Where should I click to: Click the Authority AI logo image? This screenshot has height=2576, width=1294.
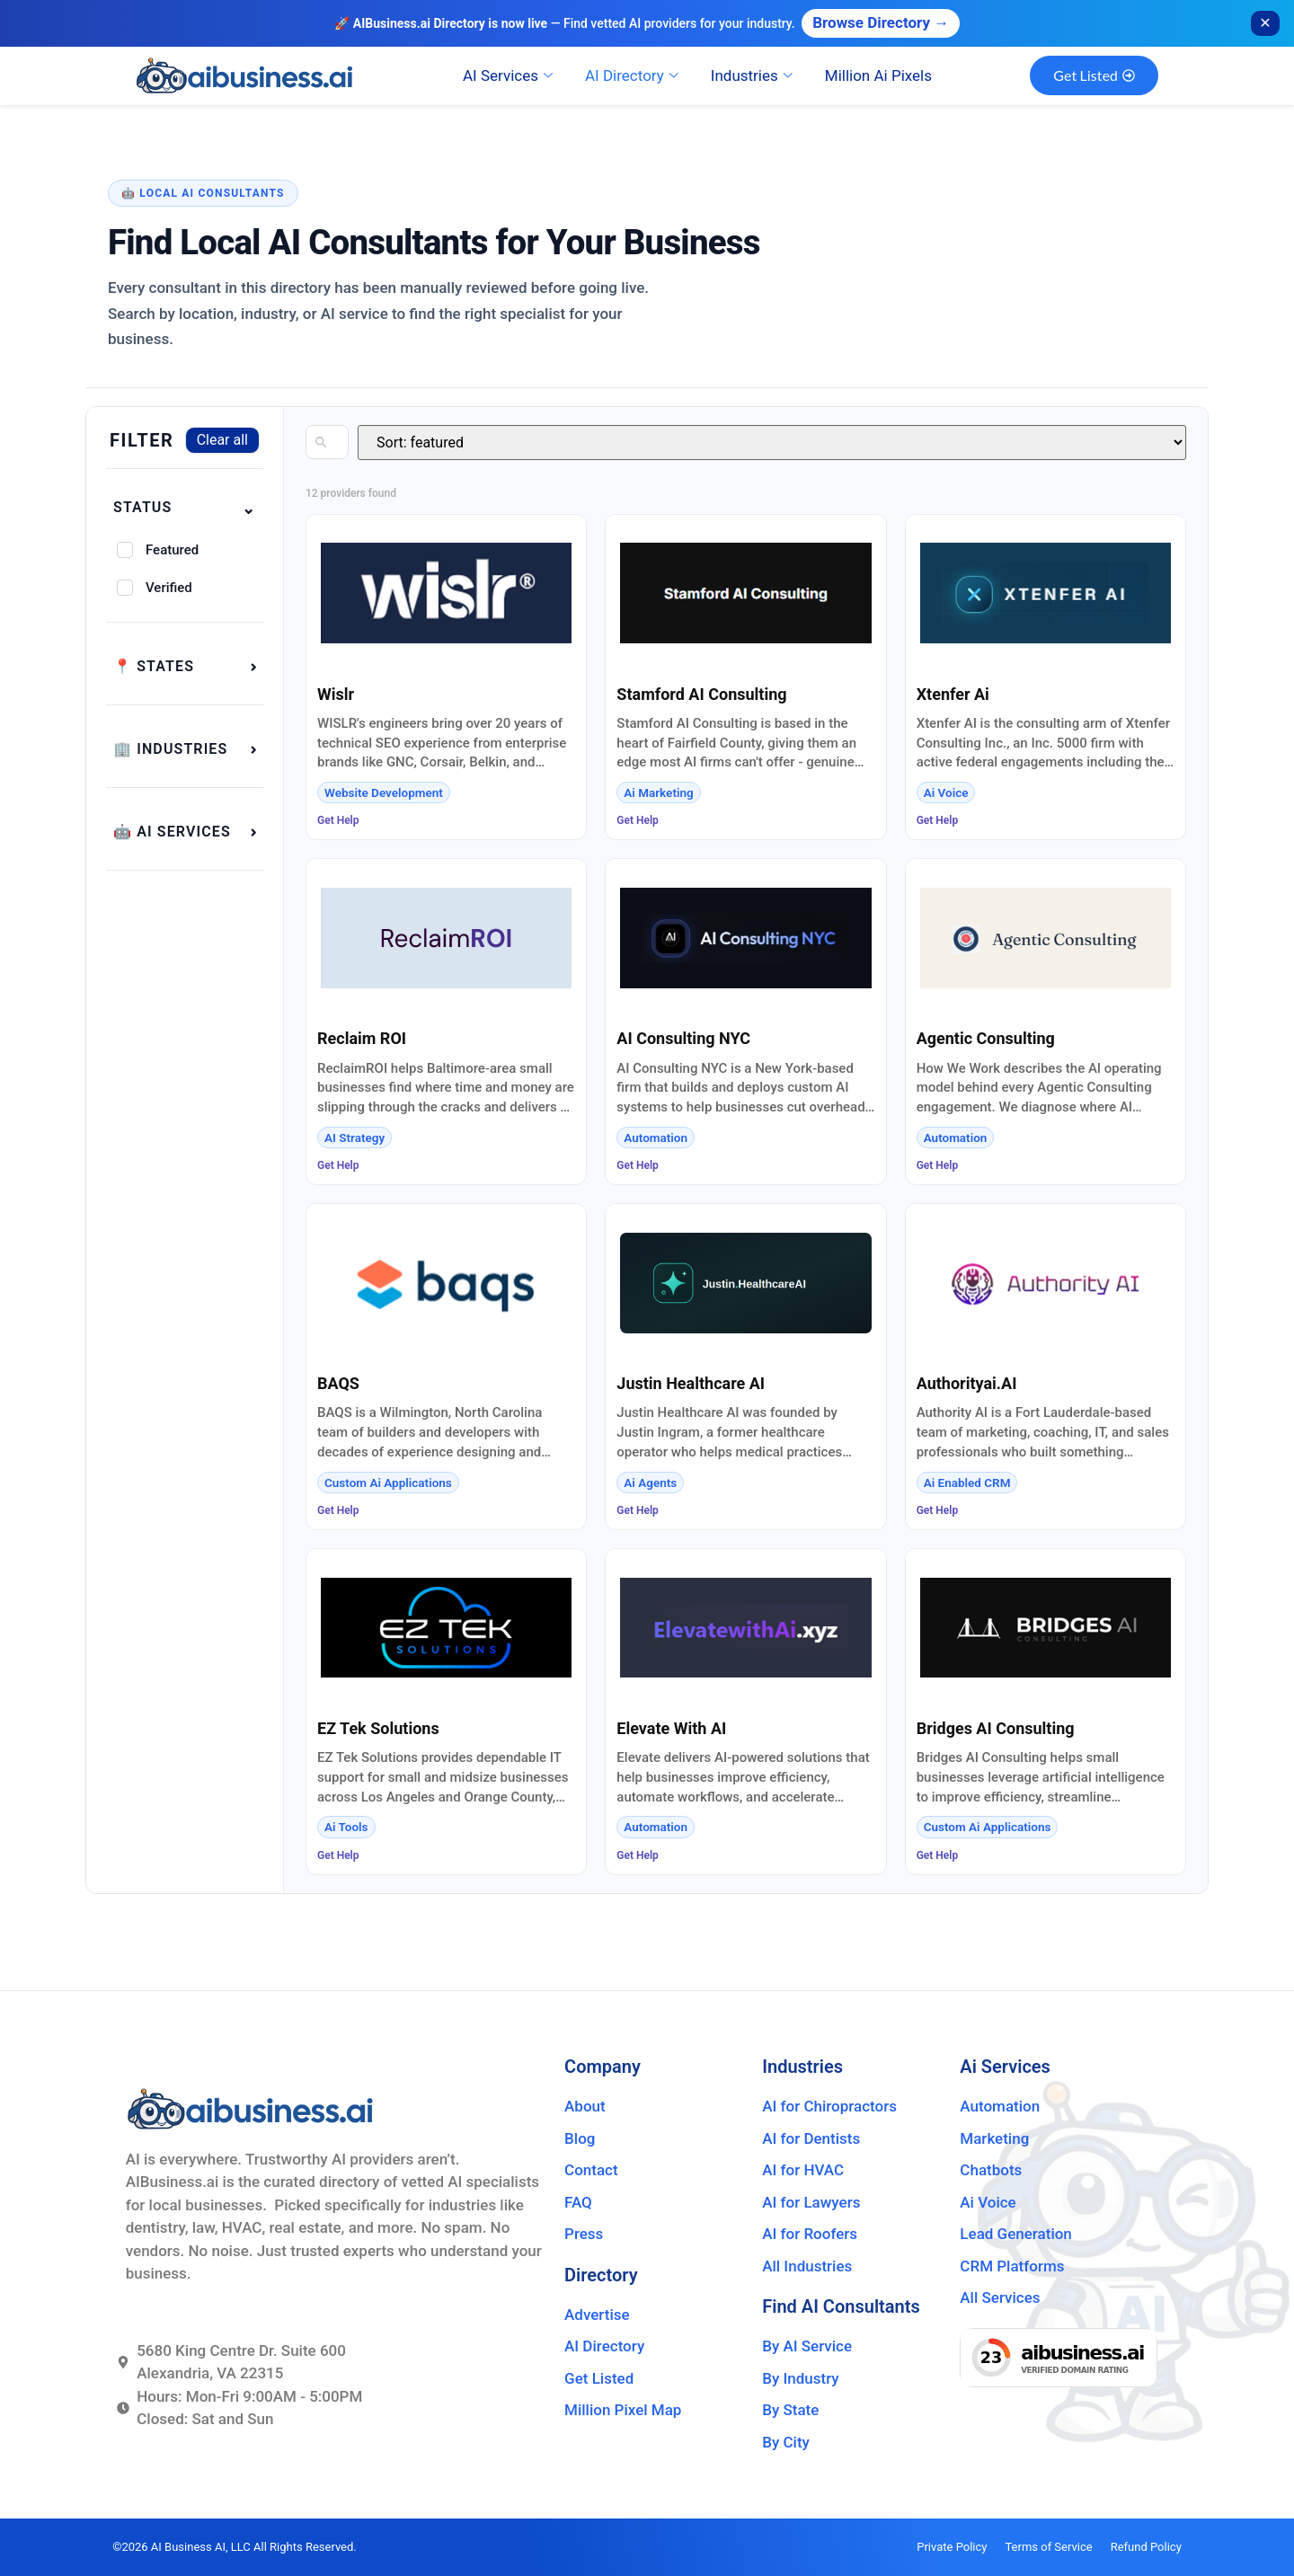pyautogui.click(x=1045, y=1283)
